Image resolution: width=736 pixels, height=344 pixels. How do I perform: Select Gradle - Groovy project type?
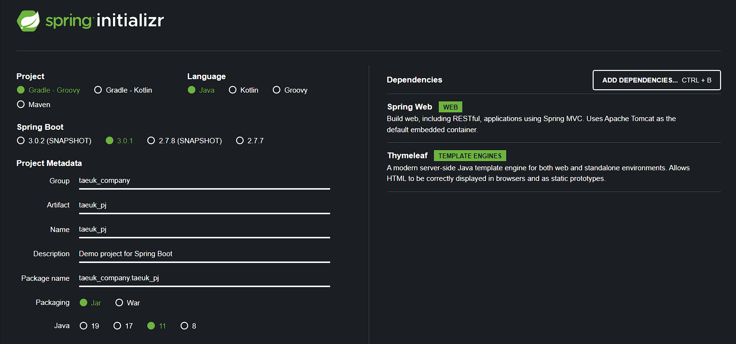(x=48, y=90)
